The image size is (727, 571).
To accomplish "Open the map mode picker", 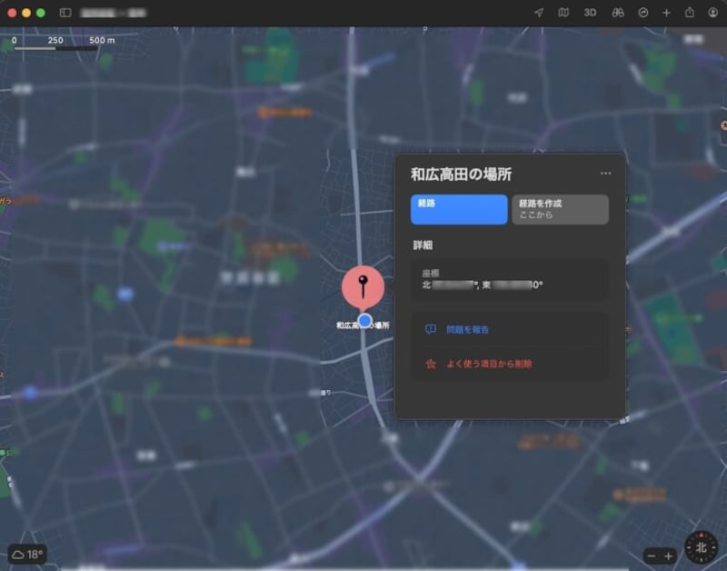I will point(564,13).
